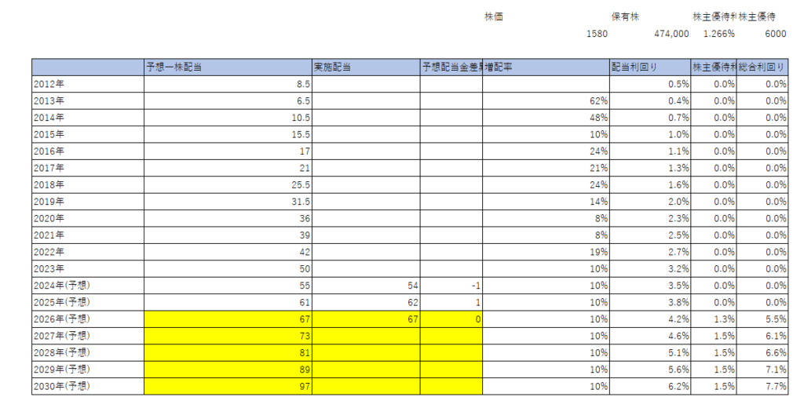Click the 株価 label above the table
The height and width of the screenshot is (397, 804).
[x=494, y=16]
